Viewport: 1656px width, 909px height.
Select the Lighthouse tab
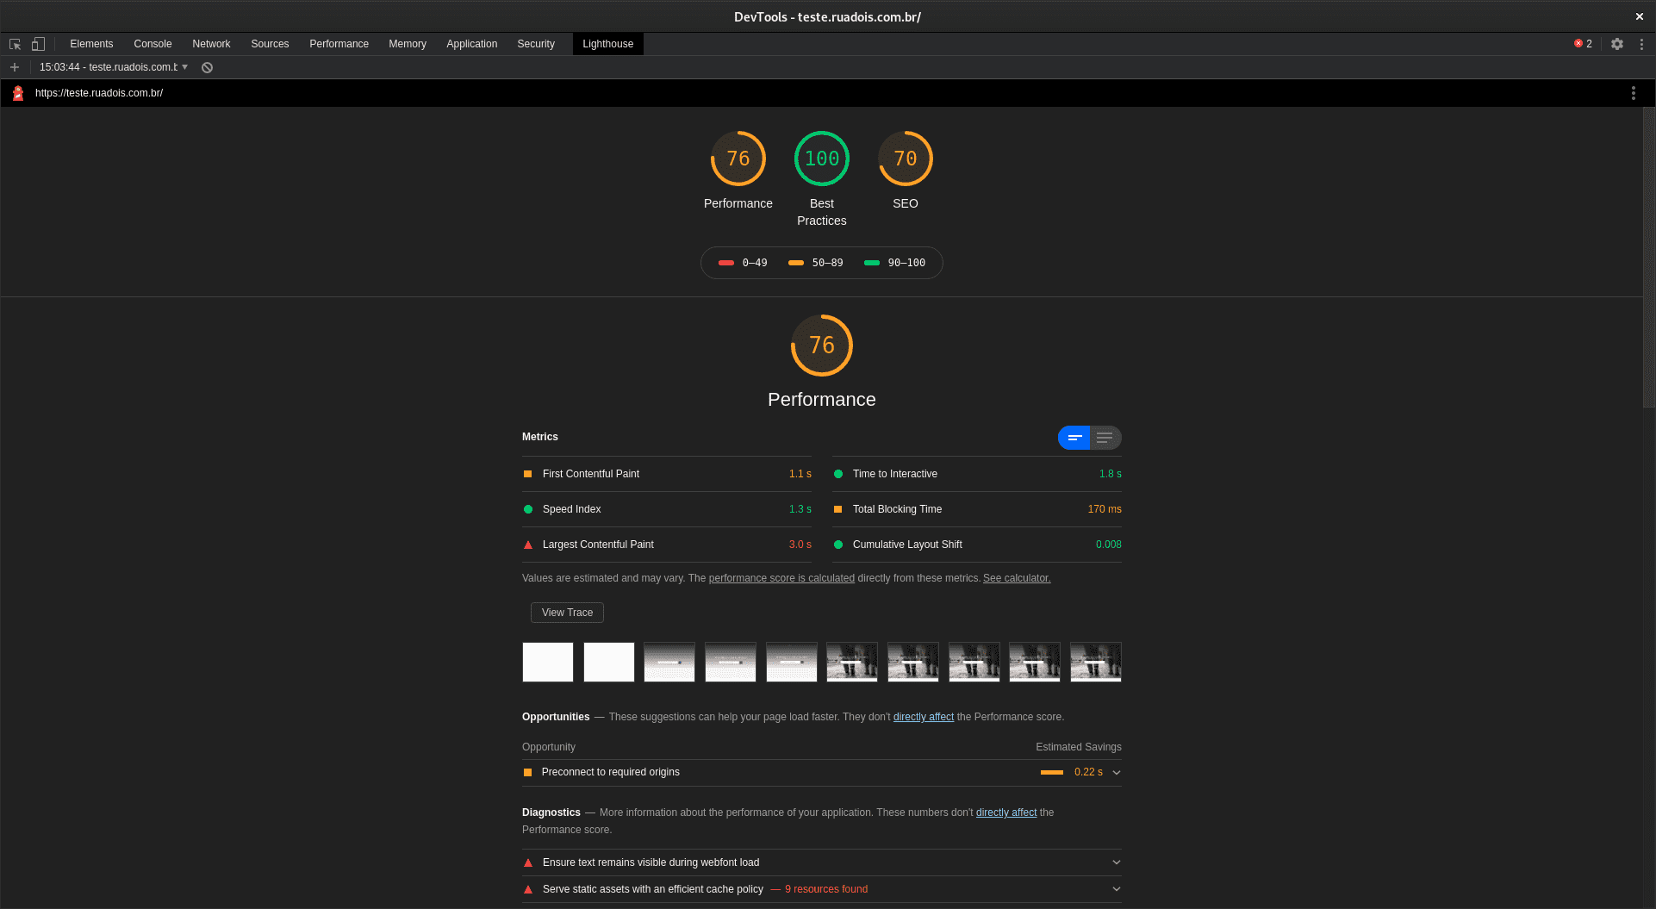[607, 44]
